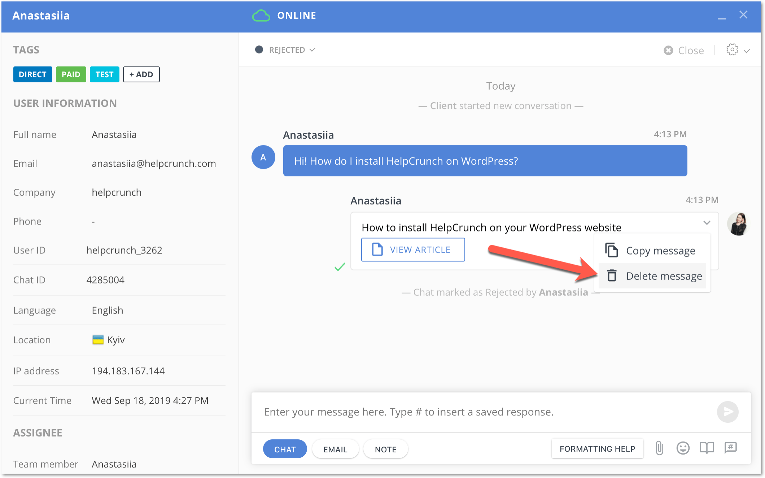Click Chat marked as Rejected notice
This screenshot has height=478, width=765.
click(500, 292)
